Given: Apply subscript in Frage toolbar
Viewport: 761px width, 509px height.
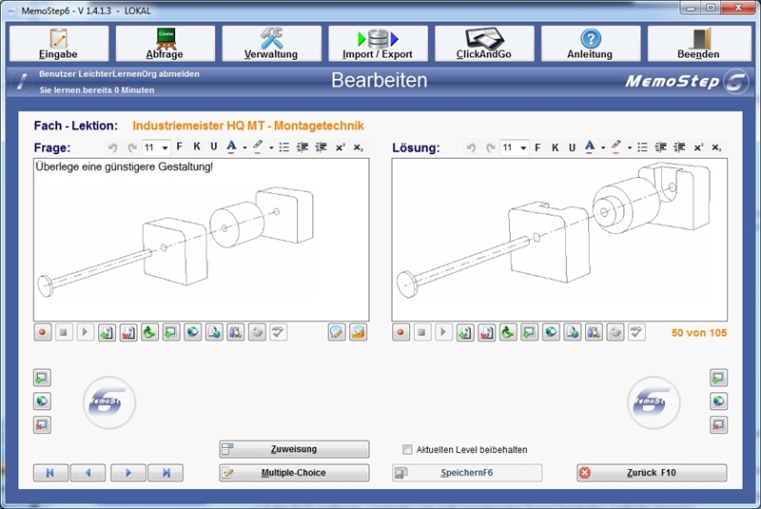Looking at the screenshot, I should 358,147.
